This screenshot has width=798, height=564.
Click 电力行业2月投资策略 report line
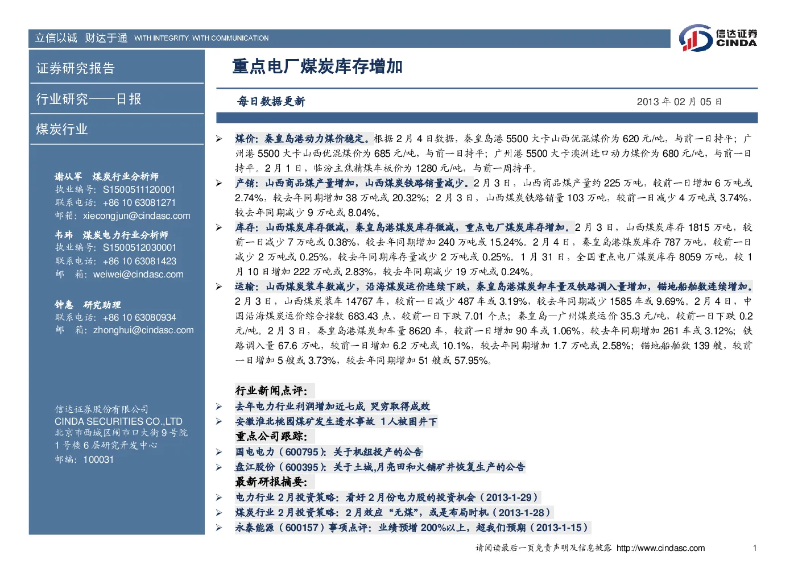click(x=387, y=497)
